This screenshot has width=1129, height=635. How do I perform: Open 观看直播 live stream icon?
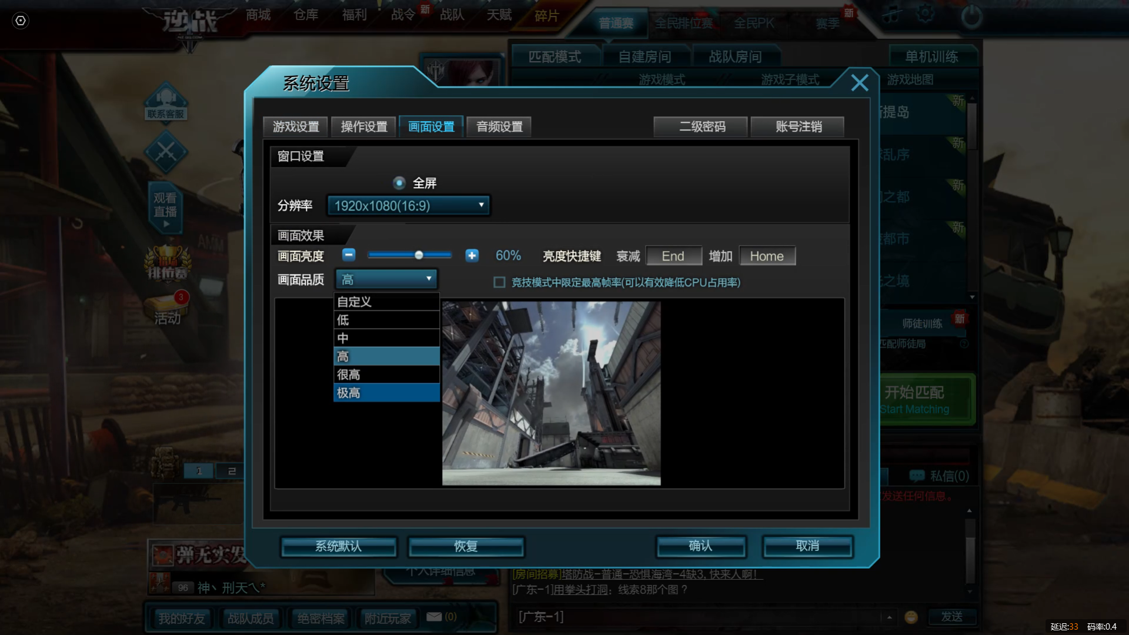tap(165, 208)
